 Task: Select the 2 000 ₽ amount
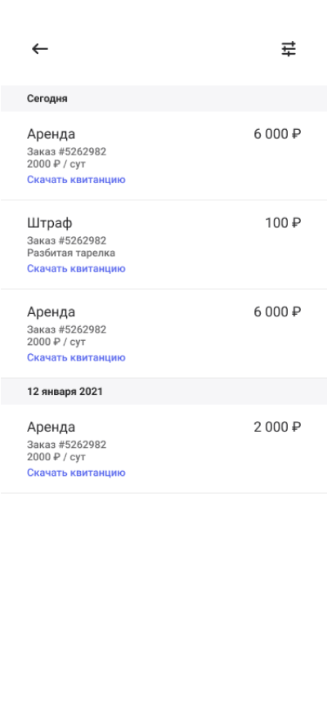click(x=277, y=427)
